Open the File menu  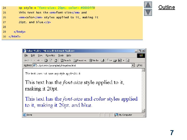[x=26, y=55]
